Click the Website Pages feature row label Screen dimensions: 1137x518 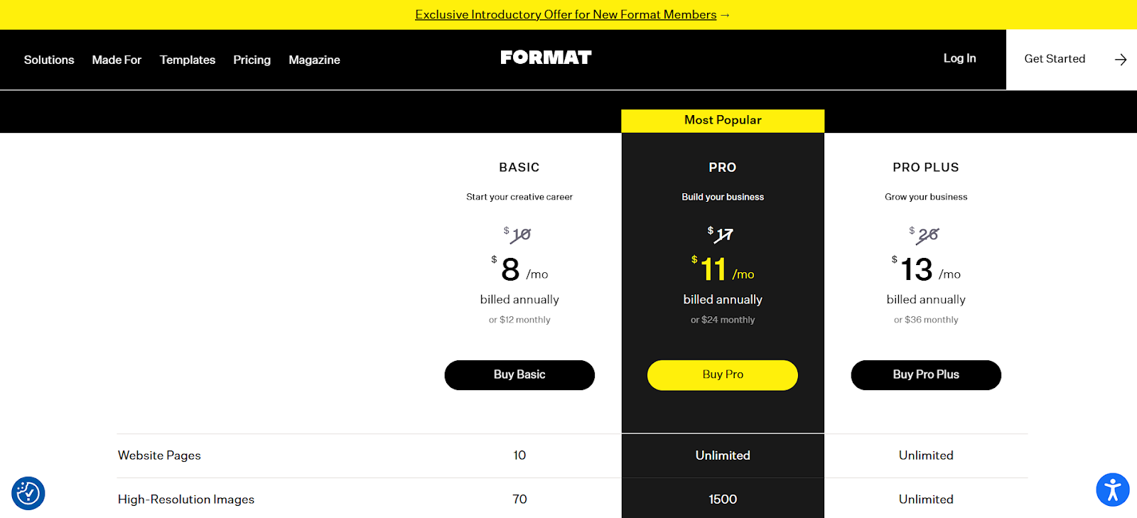159,455
